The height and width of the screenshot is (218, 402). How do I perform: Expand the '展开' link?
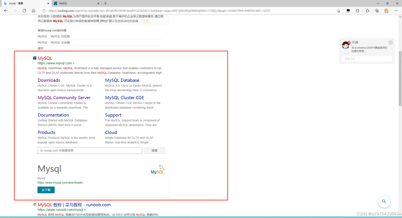[41, 48]
